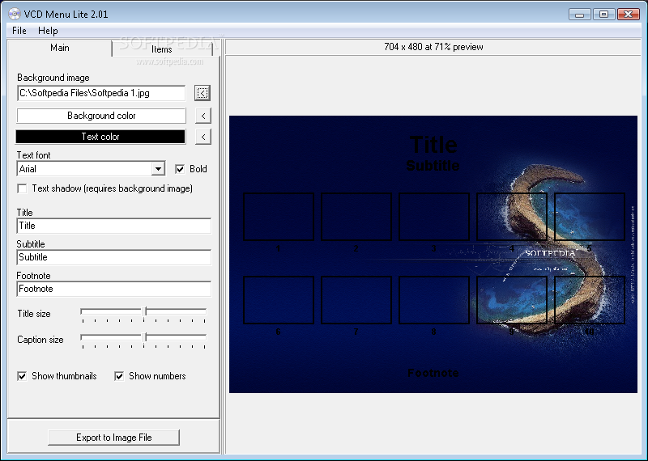Click the Subtitle text in preview
Image resolution: width=648 pixels, height=461 pixels.
tap(433, 166)
